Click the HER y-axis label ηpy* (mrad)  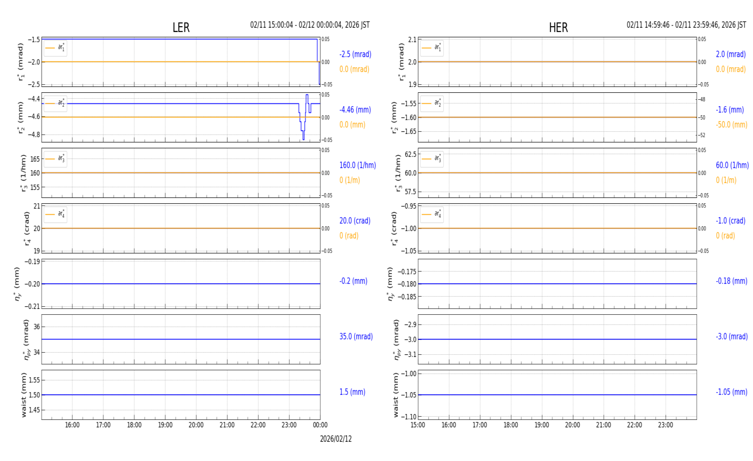tap(396, 339)
